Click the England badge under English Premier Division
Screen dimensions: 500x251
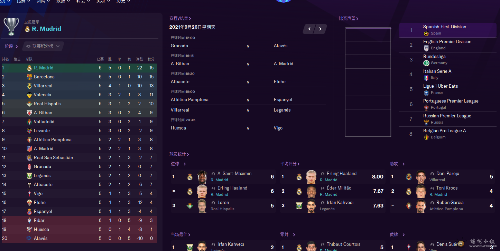(x=426, y=48)
